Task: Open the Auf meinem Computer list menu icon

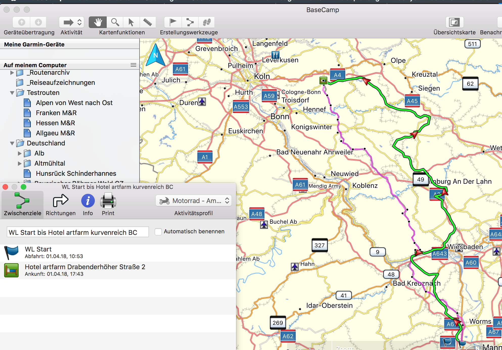Action: [133, 65]
